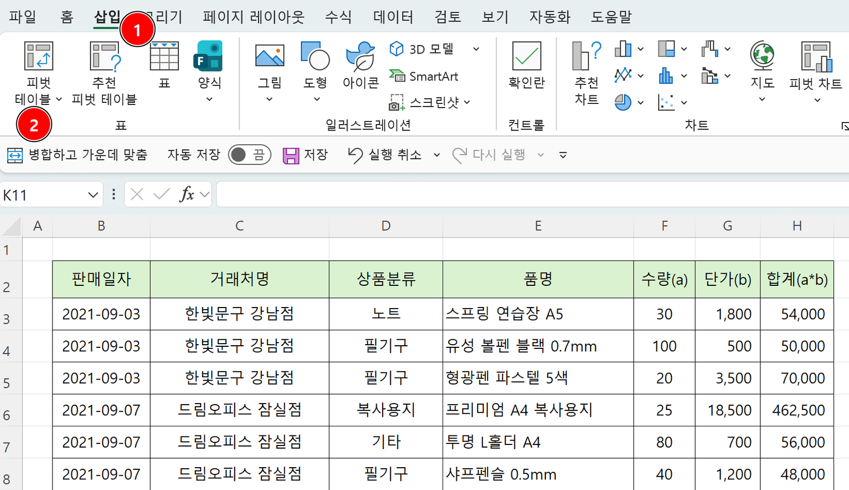Image resolution: width=849 pixels, height=490 pixels.
Task: Click the 피벗 차트 icon
Action: pyautogui.click(x=816, y=56)
